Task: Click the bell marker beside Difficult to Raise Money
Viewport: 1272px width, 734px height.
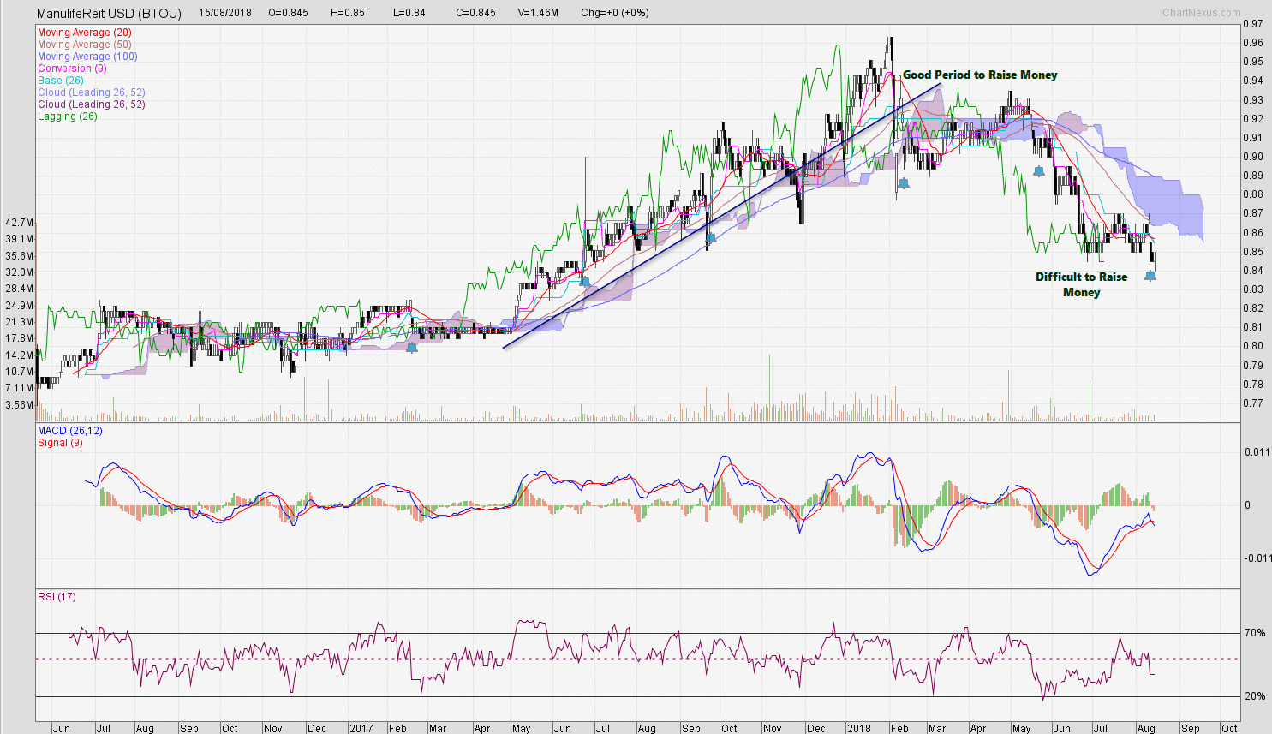Action: [x=1150, y=276]
